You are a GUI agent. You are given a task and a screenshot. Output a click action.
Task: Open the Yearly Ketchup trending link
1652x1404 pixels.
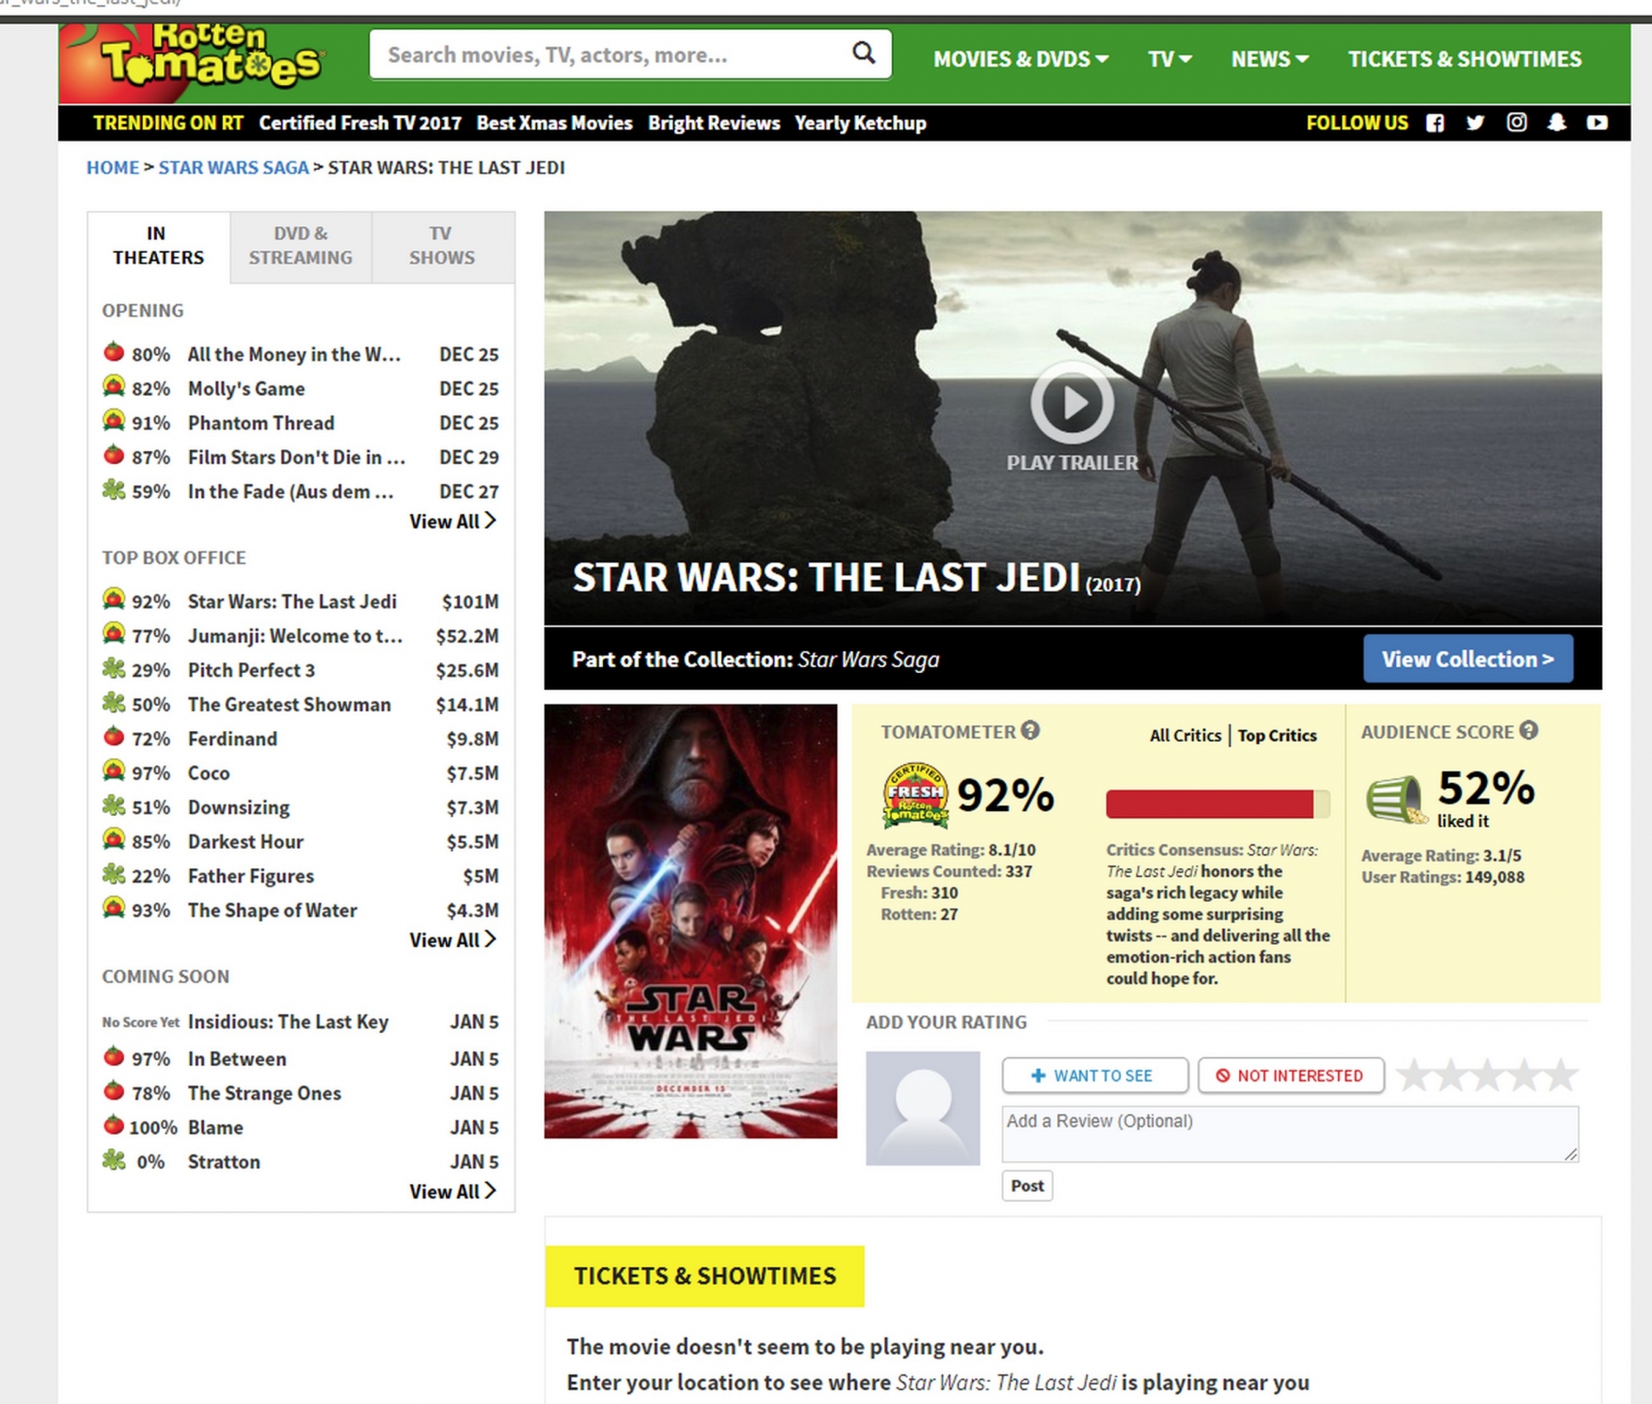(860, 123)
